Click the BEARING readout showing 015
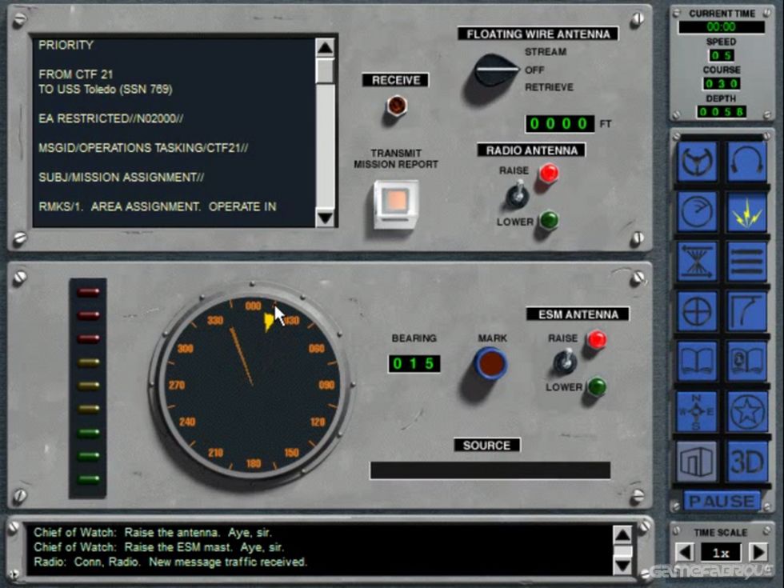 coord(414,363)
